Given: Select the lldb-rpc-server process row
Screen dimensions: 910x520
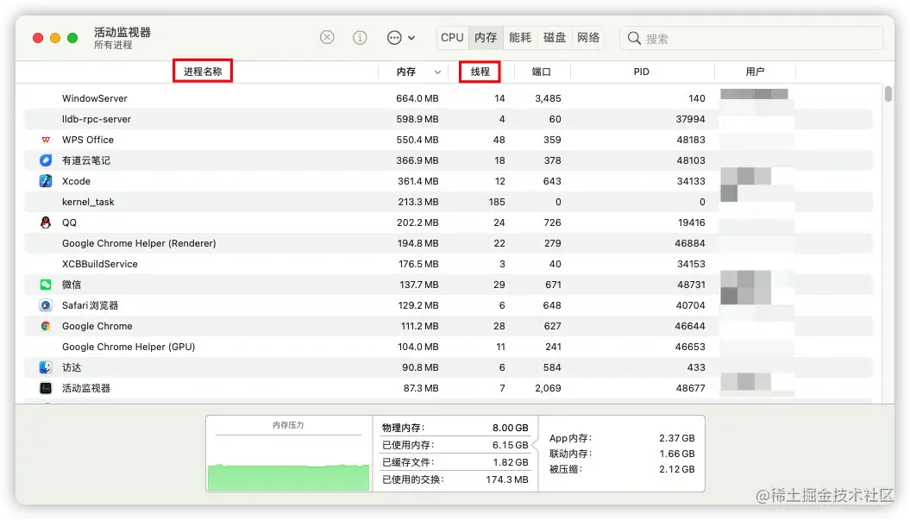Looking at the screenshot, I should 448,119.
